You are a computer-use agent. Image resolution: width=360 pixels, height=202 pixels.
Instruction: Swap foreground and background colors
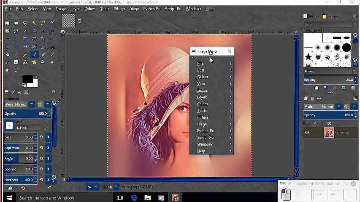[36, 77]
